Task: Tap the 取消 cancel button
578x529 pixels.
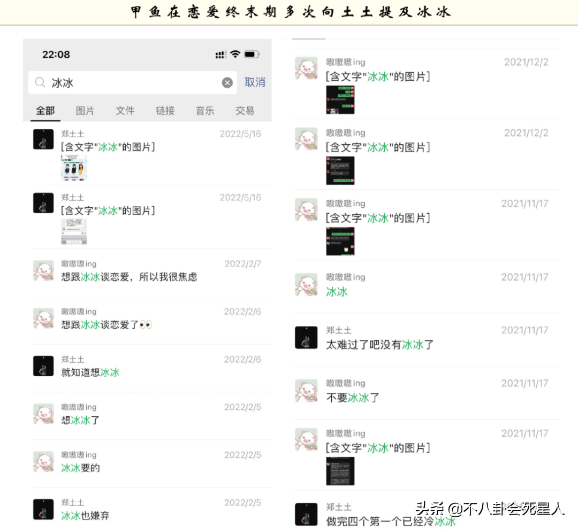Action: [255, 82]
